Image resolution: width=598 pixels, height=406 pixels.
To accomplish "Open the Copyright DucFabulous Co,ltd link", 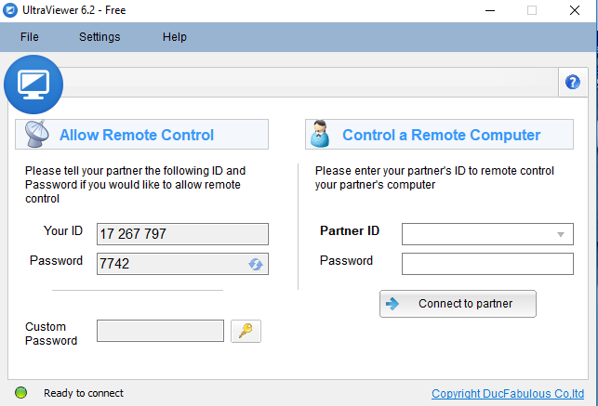I will pos(508,393).
